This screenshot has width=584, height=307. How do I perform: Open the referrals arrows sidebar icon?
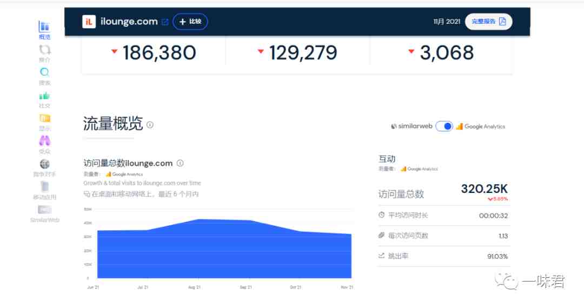pos(45,50)
